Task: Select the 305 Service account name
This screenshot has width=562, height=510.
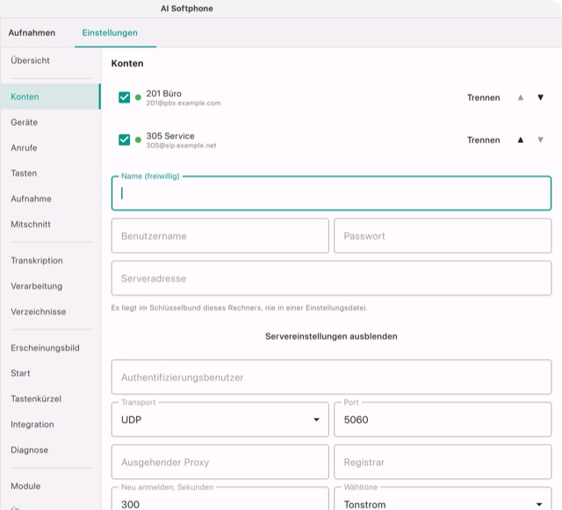Action: tap(170, 136)
